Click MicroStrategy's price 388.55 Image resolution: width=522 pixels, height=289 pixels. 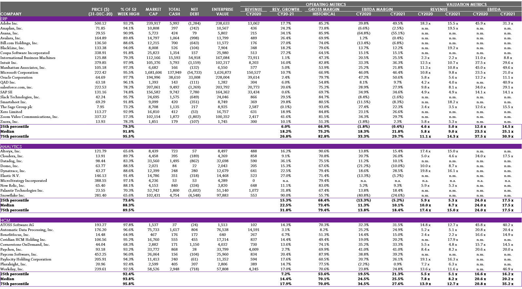coord(100,181)
